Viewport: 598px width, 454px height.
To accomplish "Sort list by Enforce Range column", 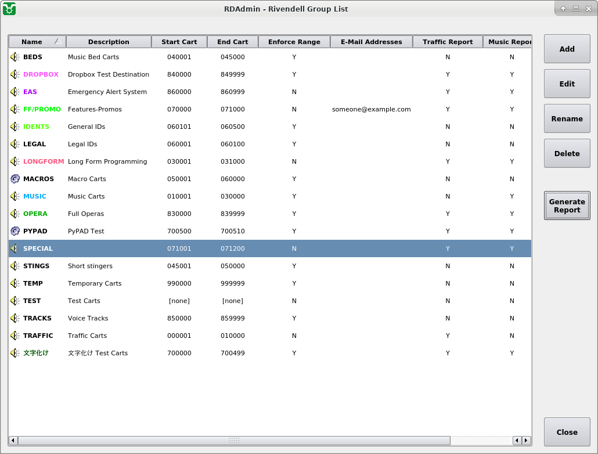I will click(x=294, y=42).
